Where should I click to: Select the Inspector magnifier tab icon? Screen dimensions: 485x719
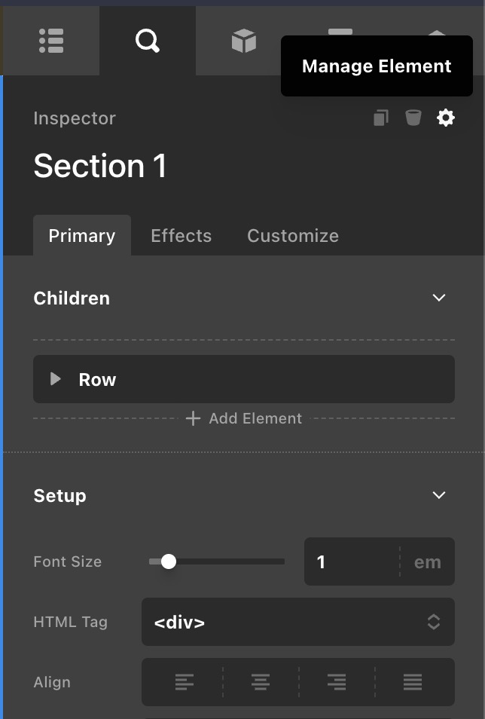tap(147, 41)
